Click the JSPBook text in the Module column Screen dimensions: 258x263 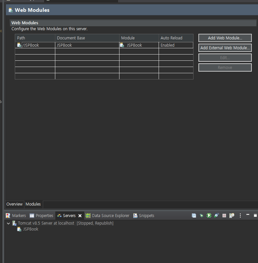pyautogui.click(x=134, y=45)
